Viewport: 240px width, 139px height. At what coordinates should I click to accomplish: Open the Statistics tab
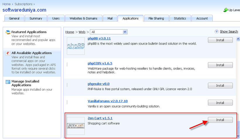180,18
